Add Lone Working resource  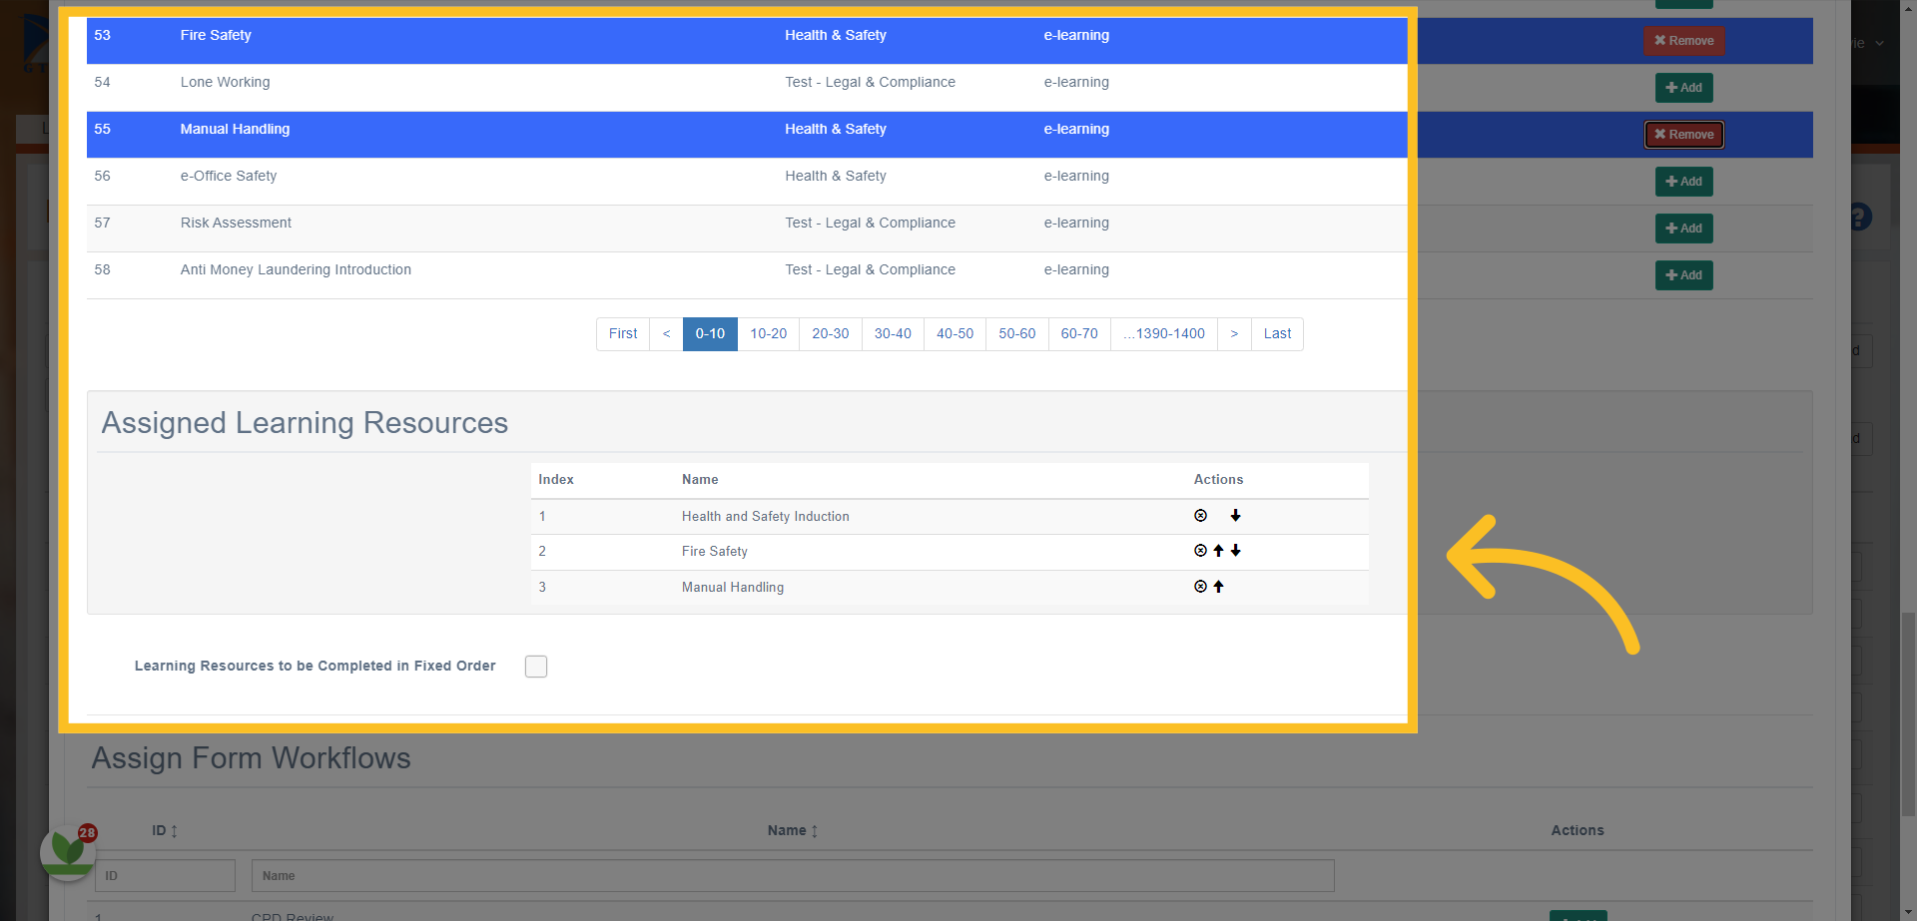click(1683, 88)
